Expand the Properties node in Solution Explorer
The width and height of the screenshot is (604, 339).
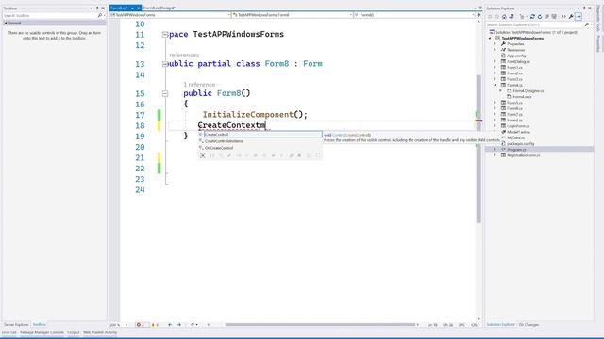point(495,44)
